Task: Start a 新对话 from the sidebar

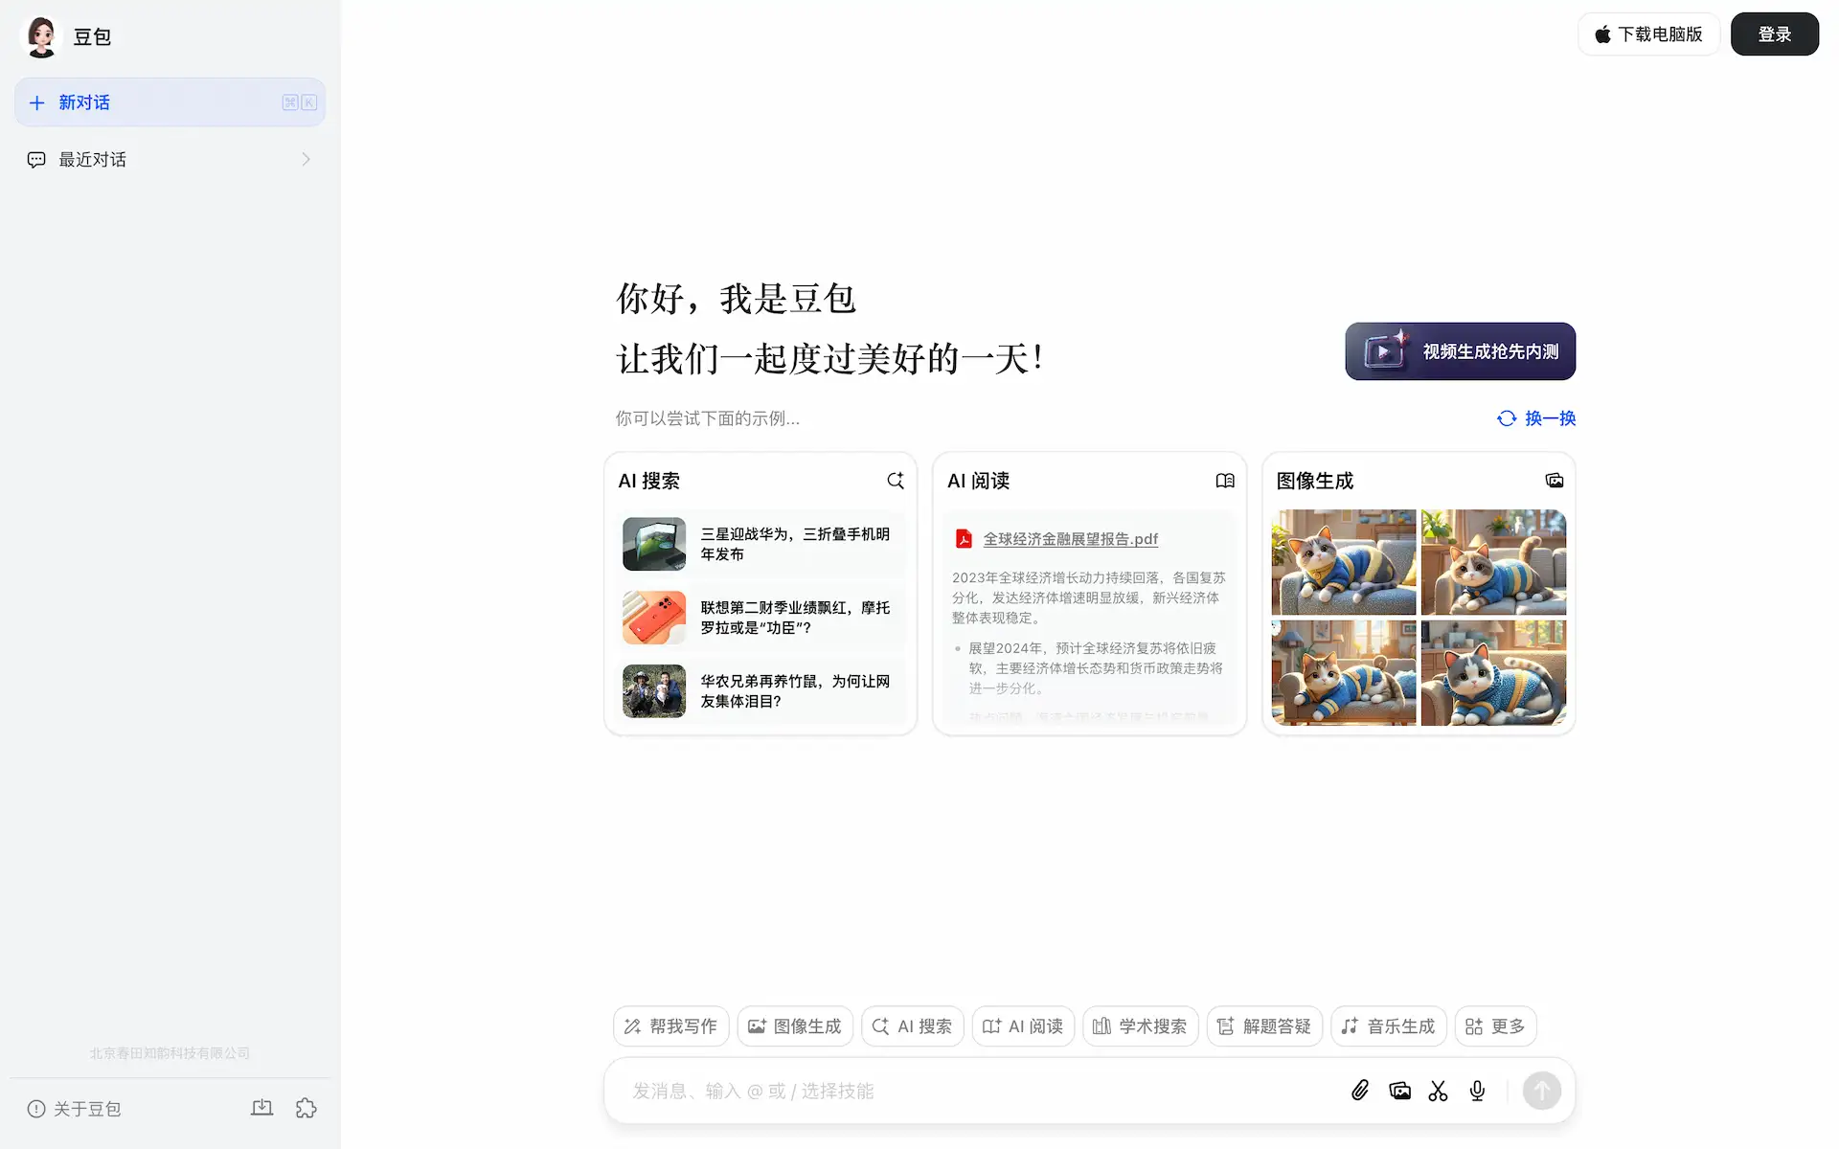Action: [x=84, y=101]
